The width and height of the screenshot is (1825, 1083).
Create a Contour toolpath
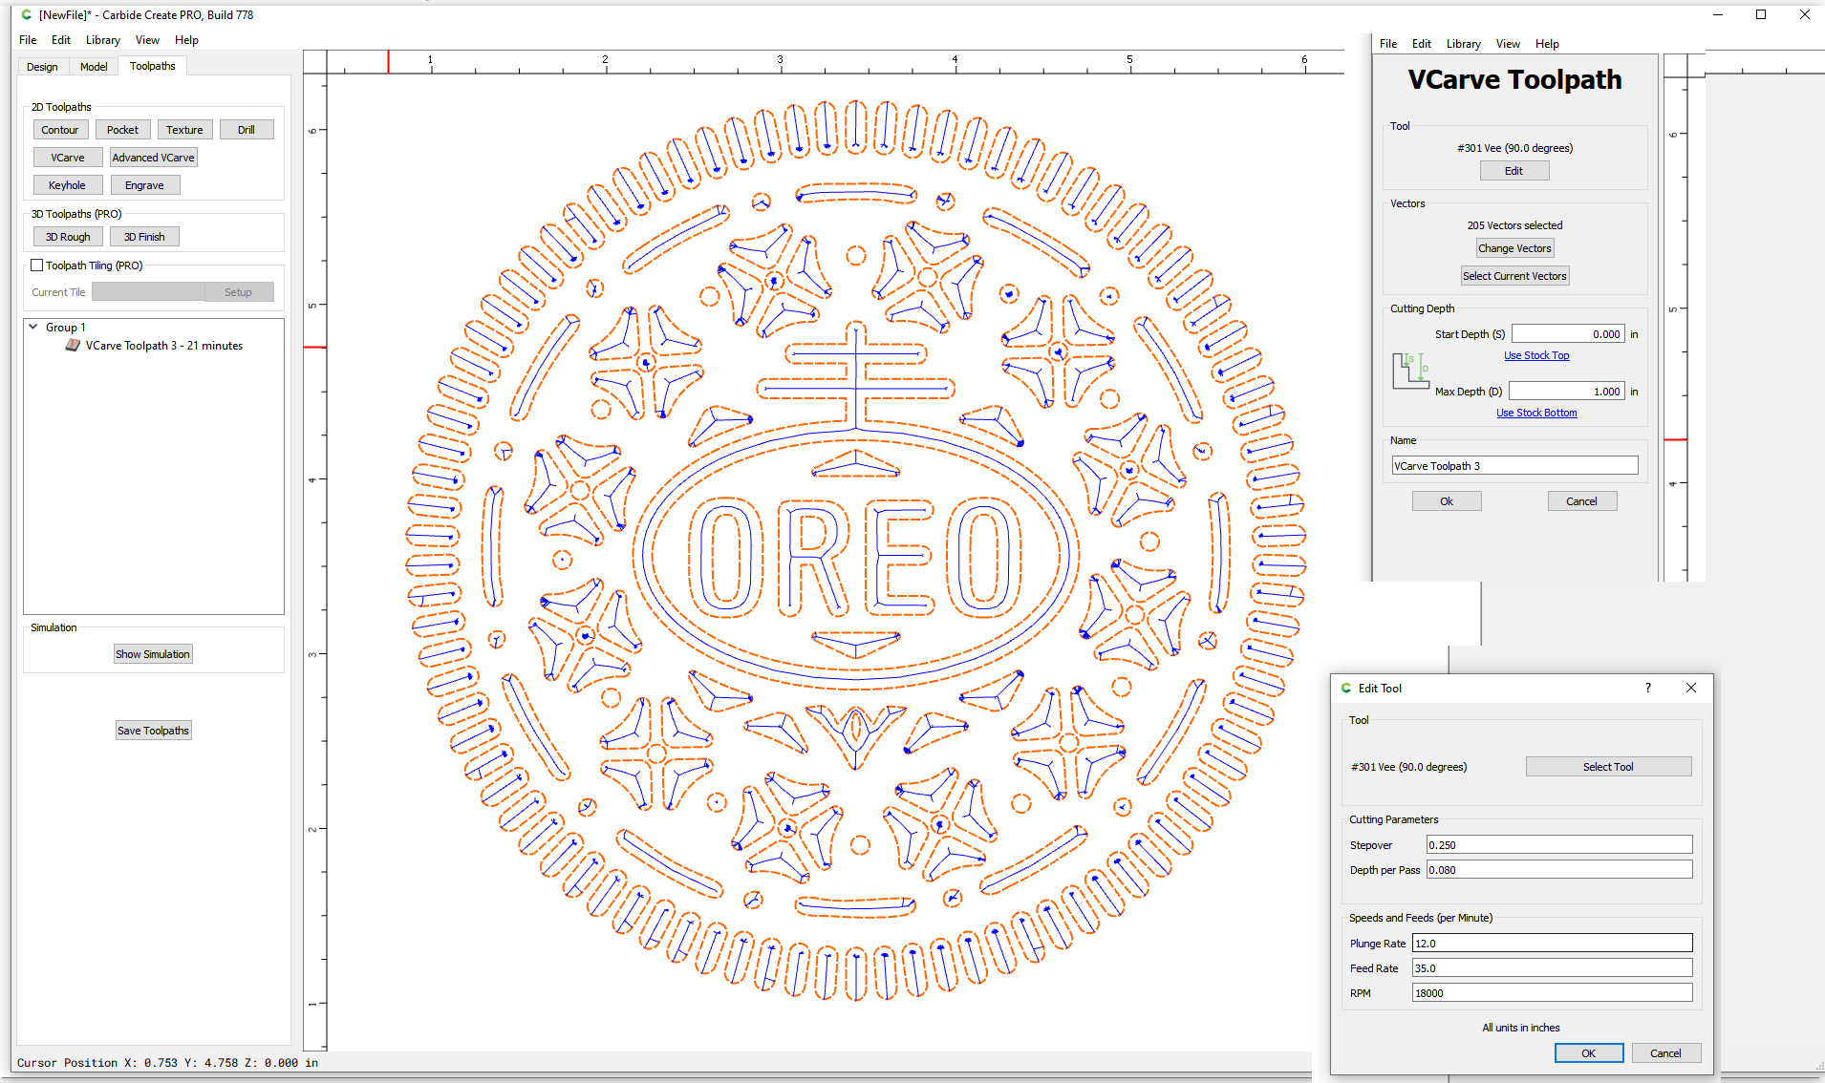click(60, 130)
